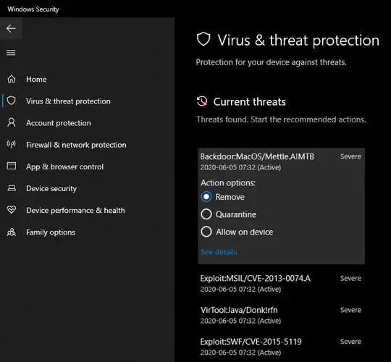Click the Windows Security title text

click(33, 9)
